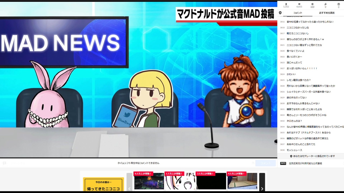Screen dimensions: 344x193
Task: Switch to the おすすめ生放送 tab
Action: (x=327, y=13)
